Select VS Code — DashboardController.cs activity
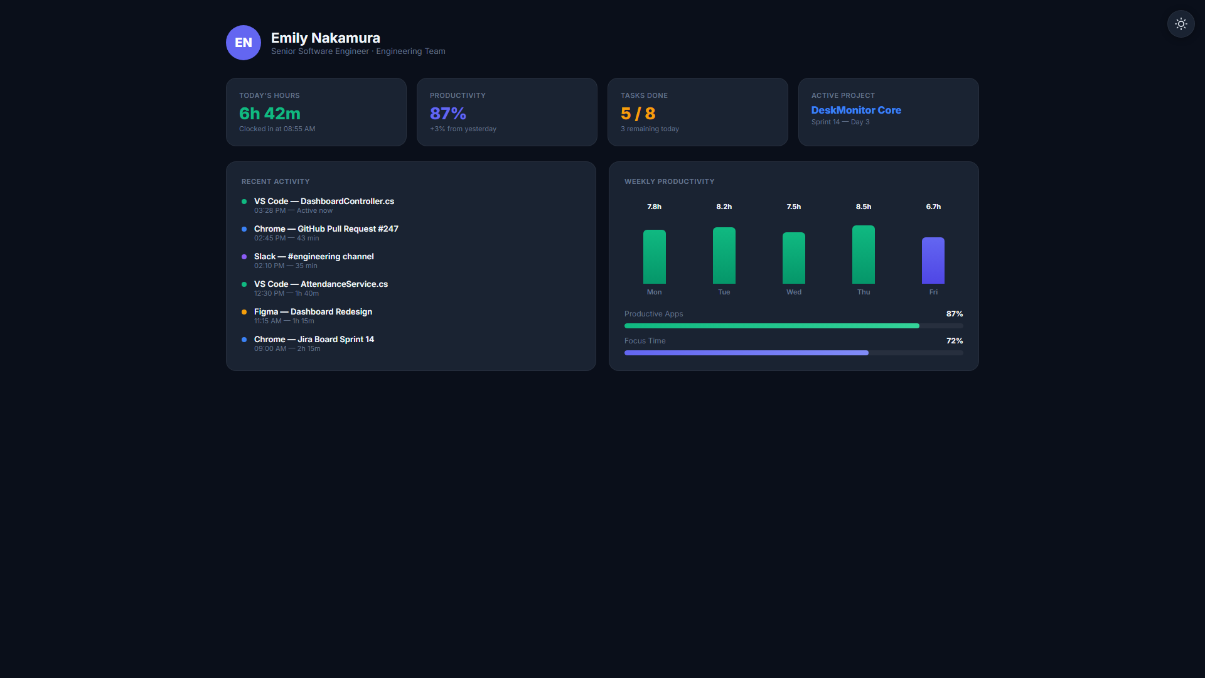Image resolution: width=1205 pixels, height=678 pixels. [324, 201]
